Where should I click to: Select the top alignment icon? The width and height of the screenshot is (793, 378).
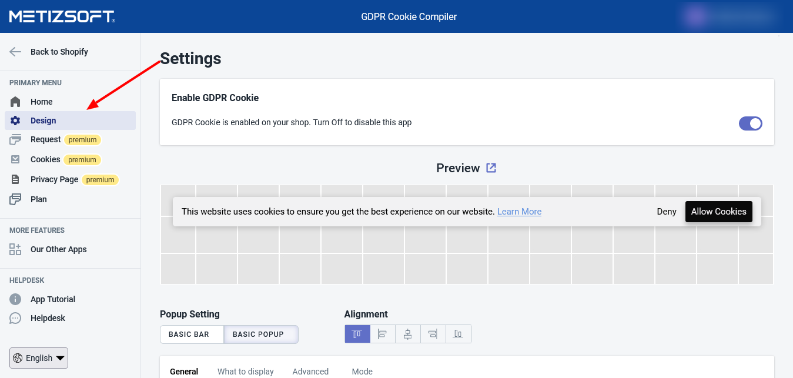coord(357,334)
